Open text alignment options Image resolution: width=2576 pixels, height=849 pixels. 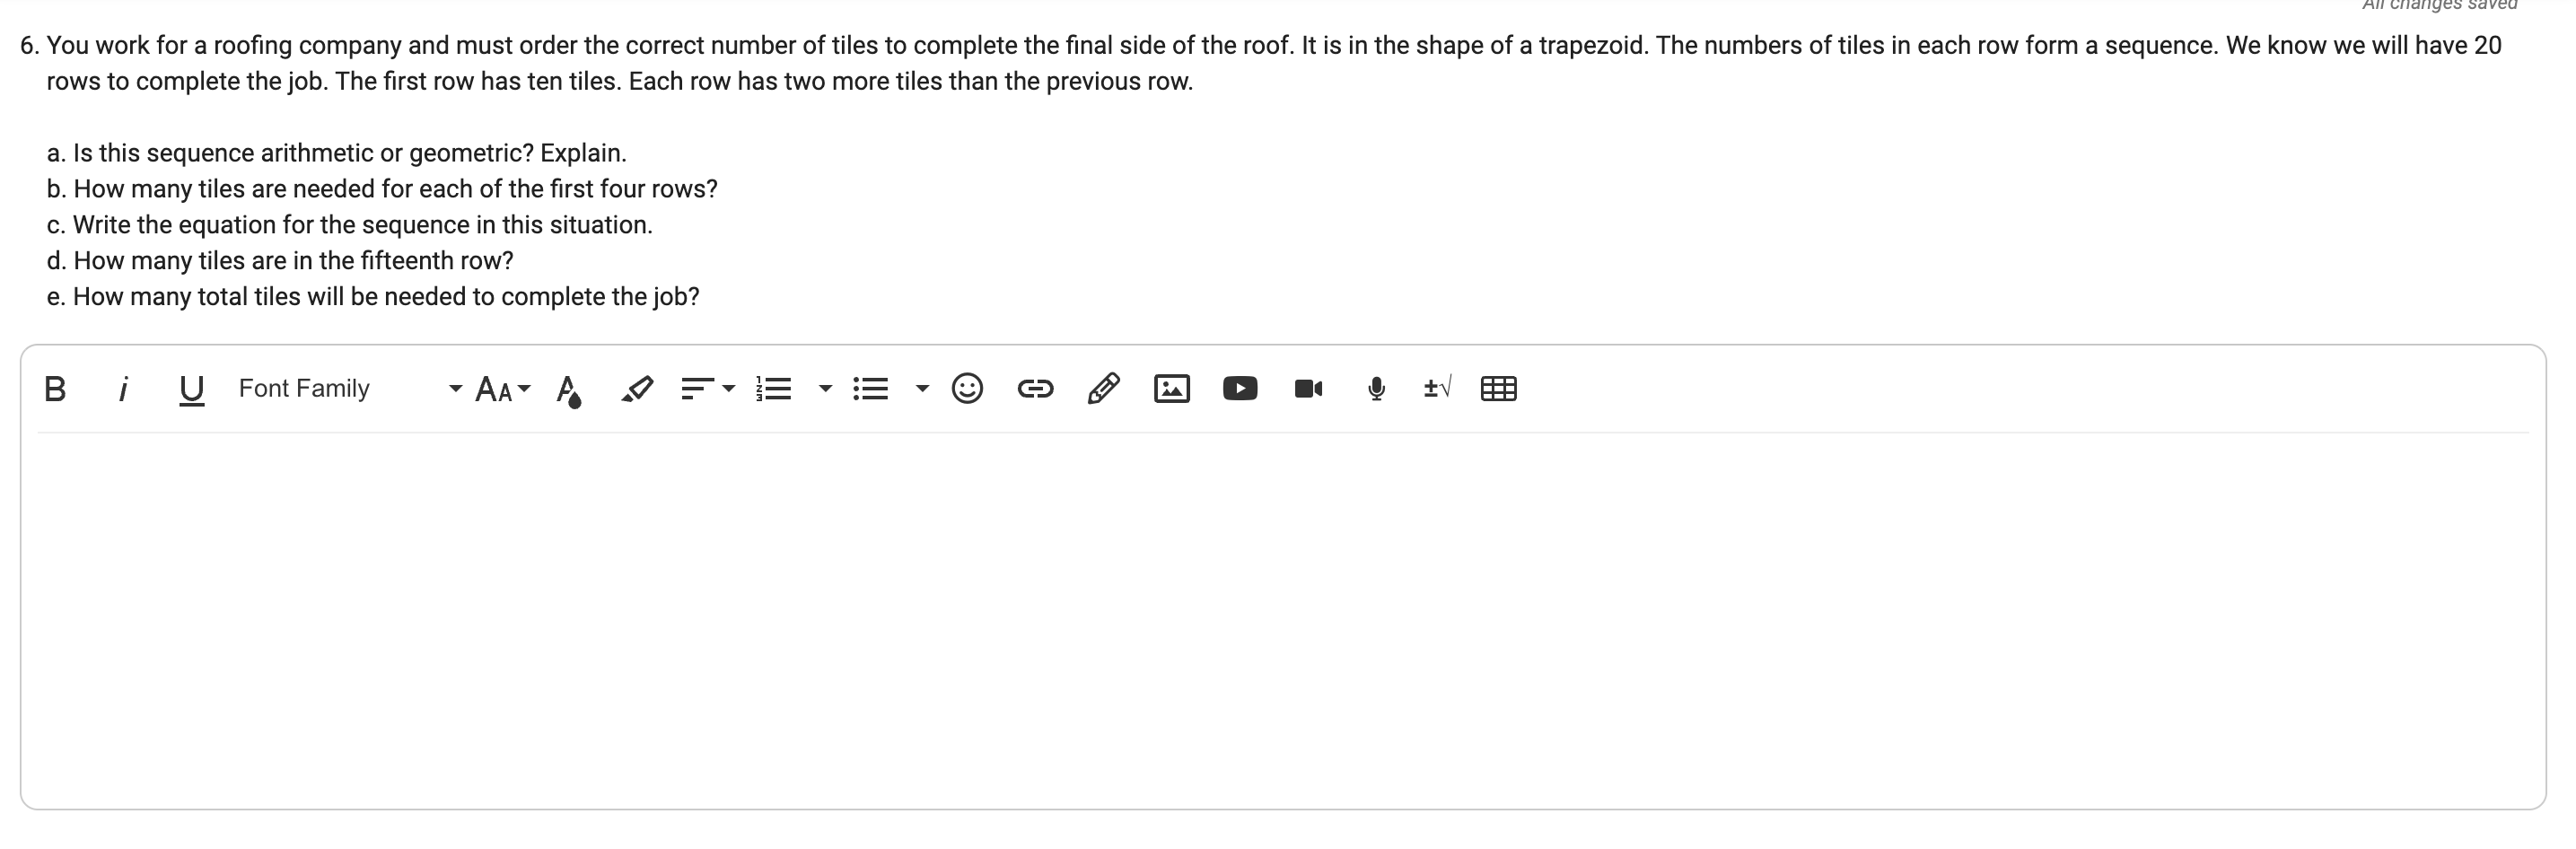[x=707, y=388]
